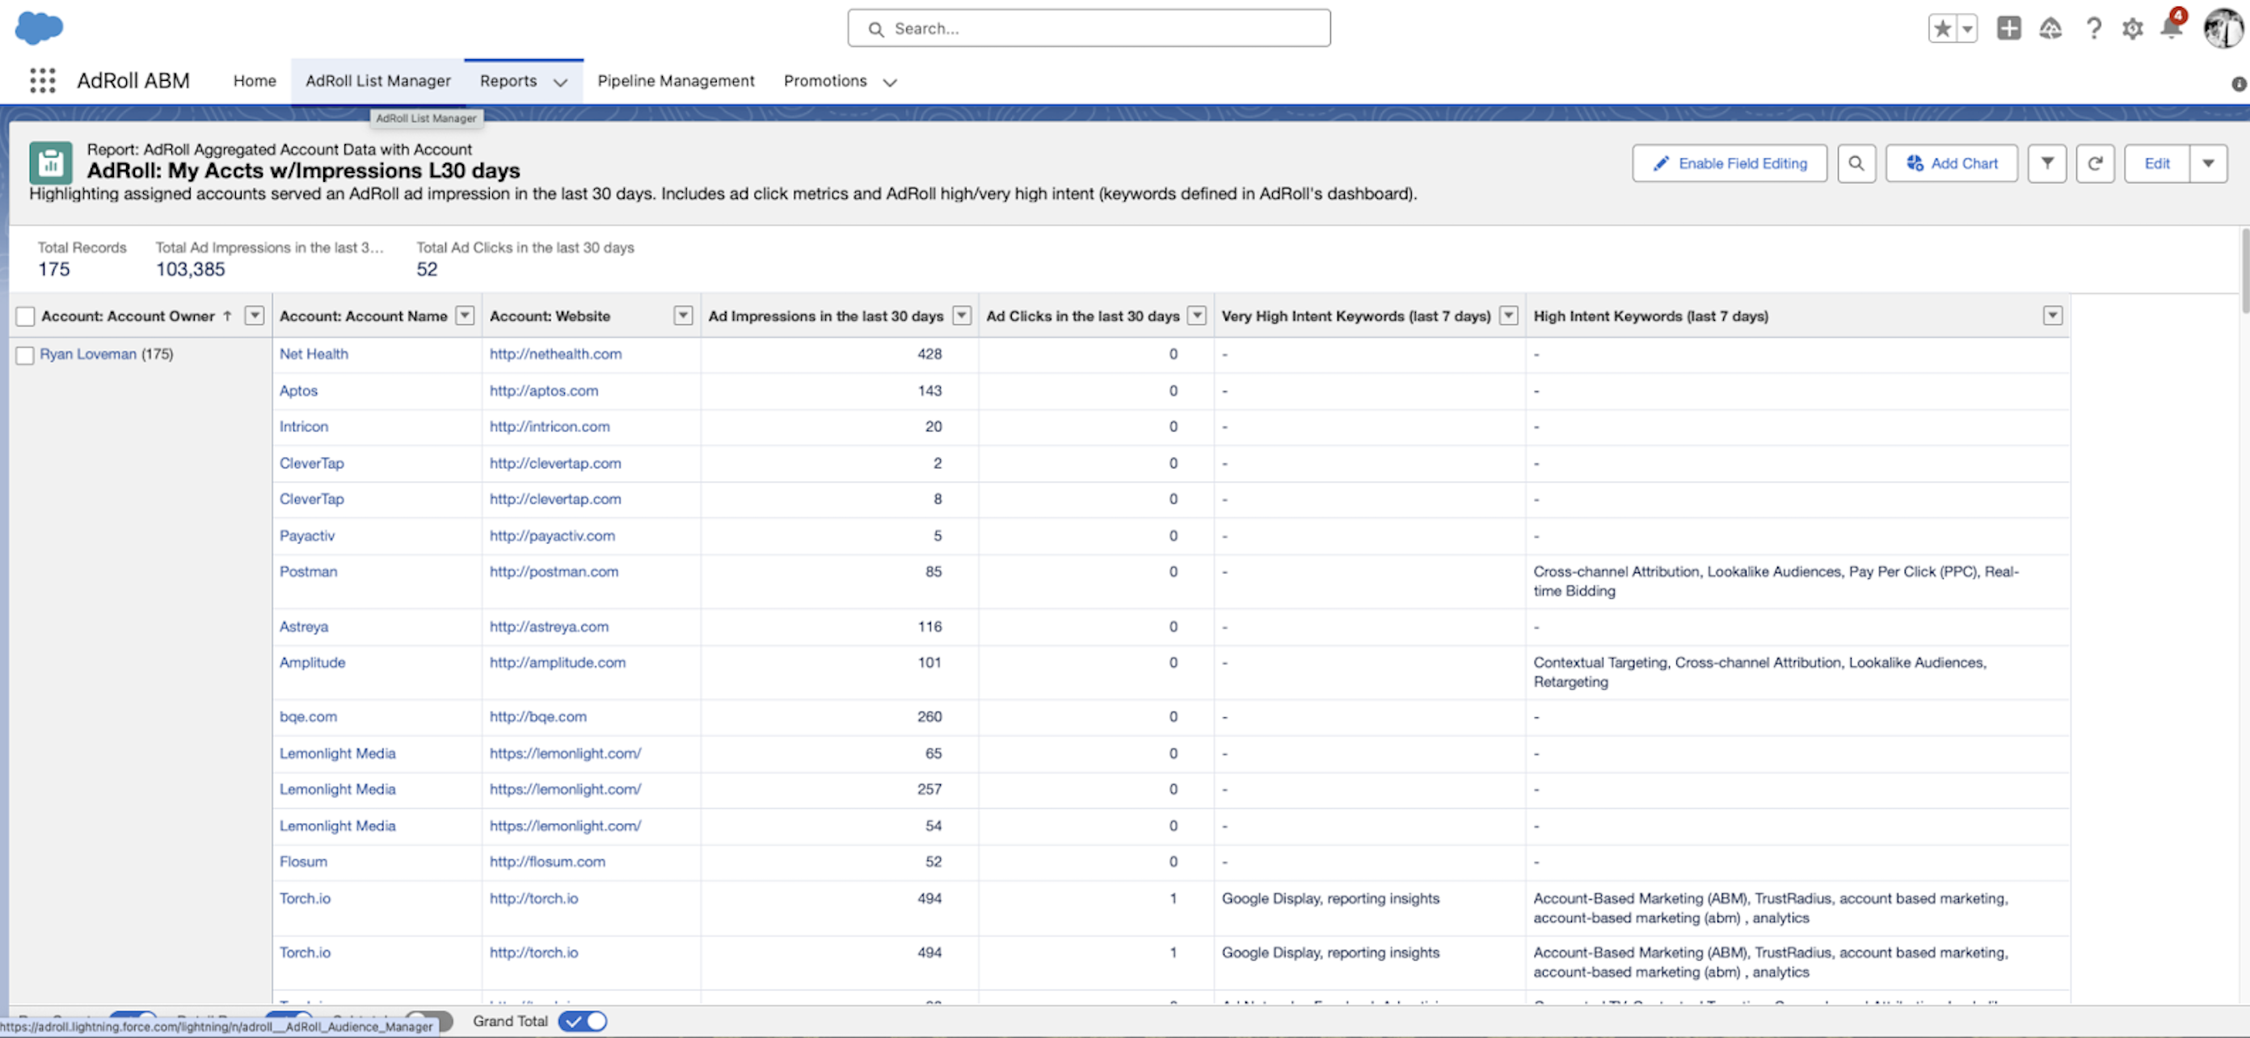Image resolution: width=2250 pixels, height=1038 pixels.
Task: Open more actions dropdown next to Edit
Action: coord(2208,163)
